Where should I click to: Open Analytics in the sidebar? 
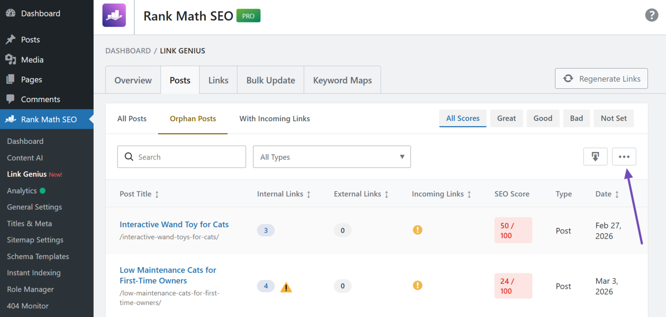(22, 191)
